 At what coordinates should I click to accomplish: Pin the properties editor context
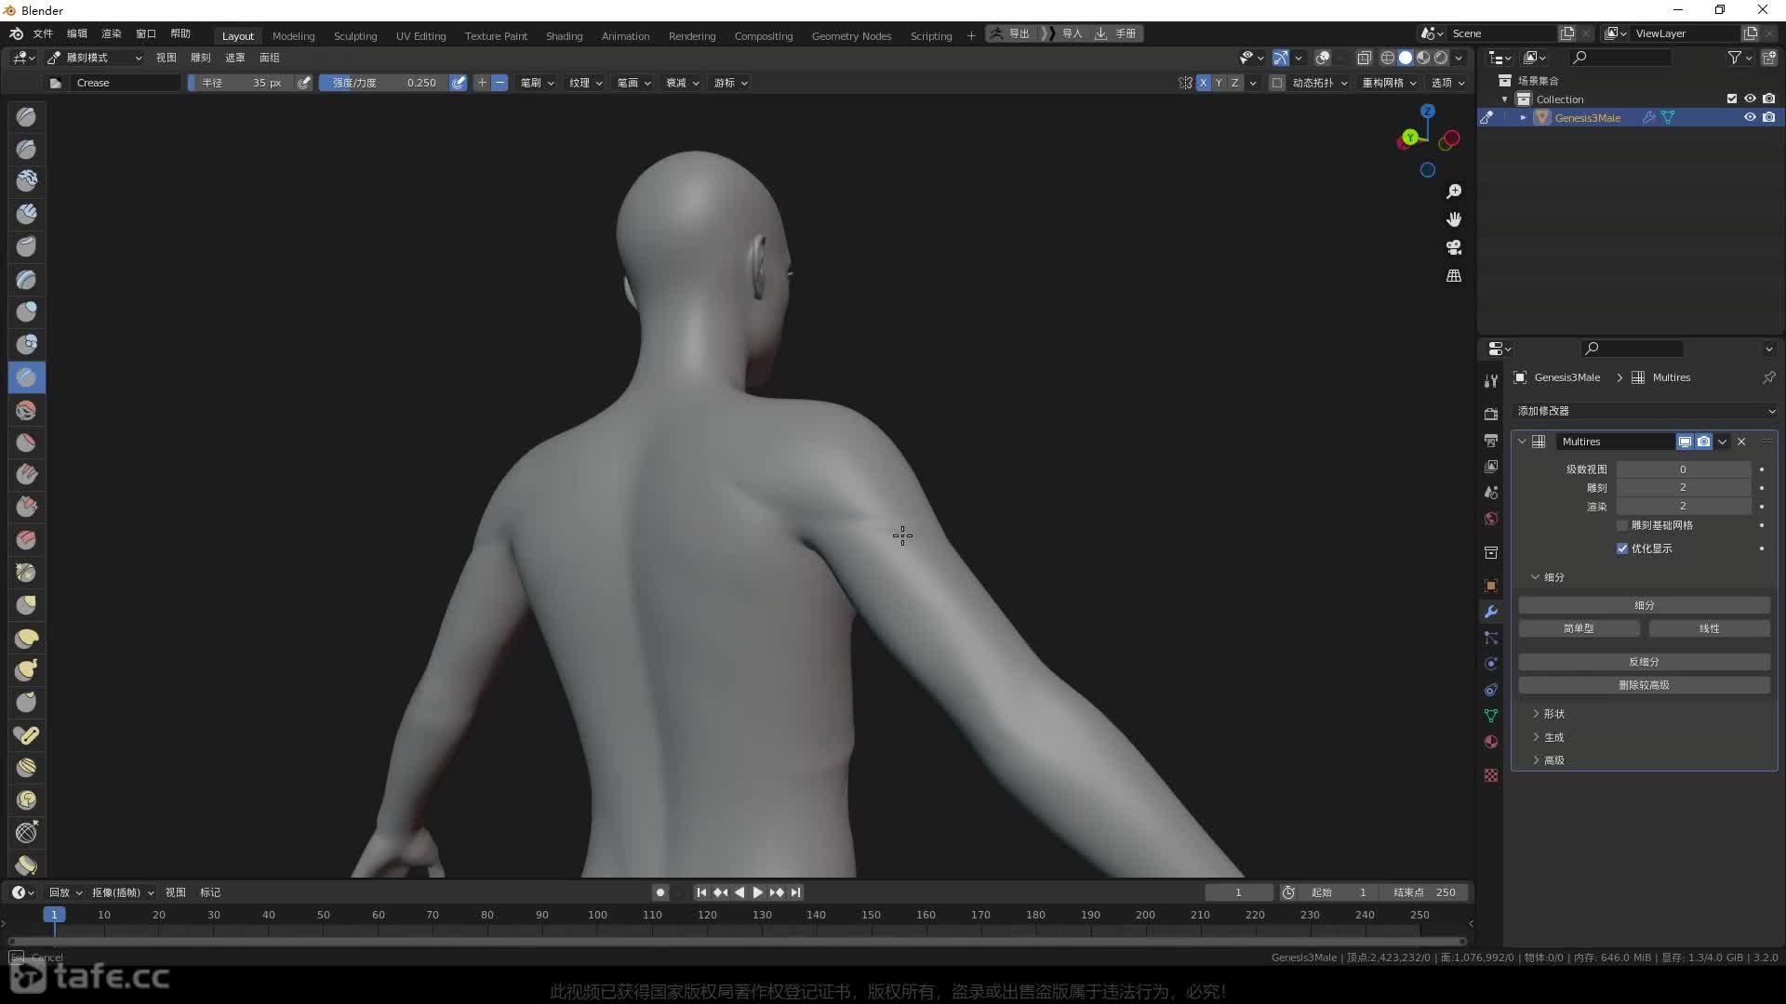click(1768, 377)
